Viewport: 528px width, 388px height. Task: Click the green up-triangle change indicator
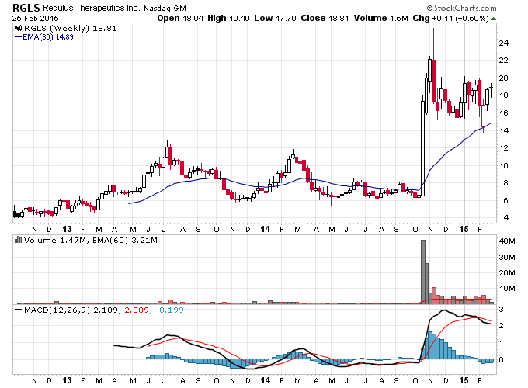pos(493,19)
